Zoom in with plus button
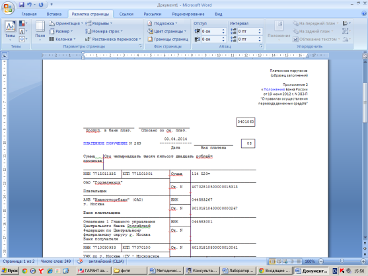The width and height of the screenshot is (368, 276). 363,261
